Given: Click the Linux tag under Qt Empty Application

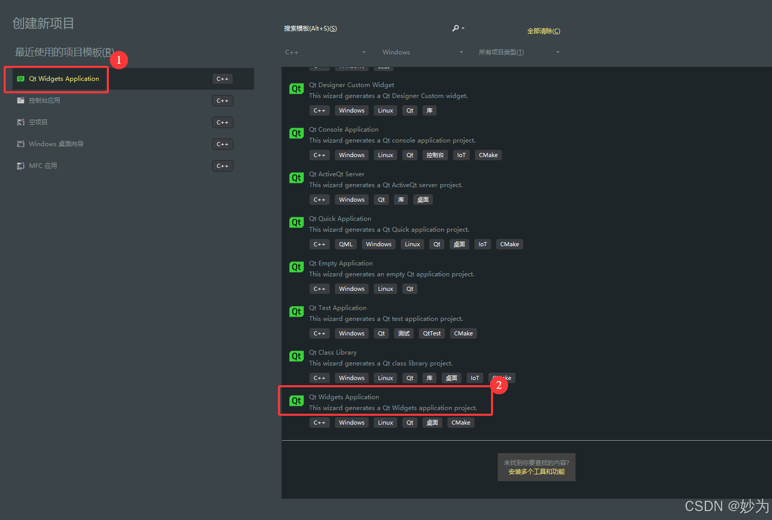Looking at the screenshot, I should [386, 289].
